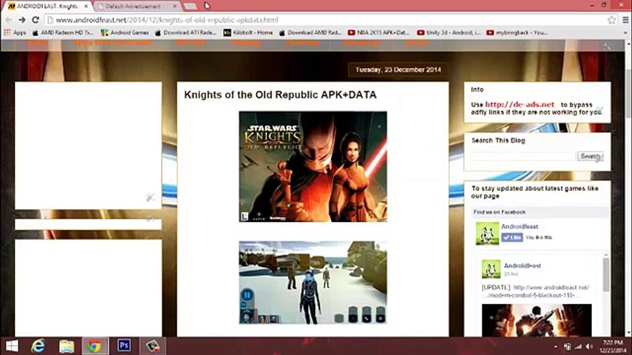632x355 pixels.
Task: Go back to previous page
Action: coord(9,20)
